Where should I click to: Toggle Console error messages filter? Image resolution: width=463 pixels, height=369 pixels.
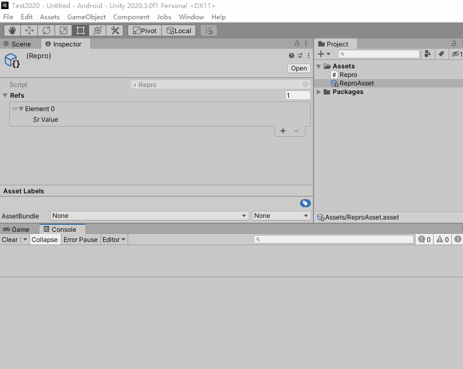(458, 239)
